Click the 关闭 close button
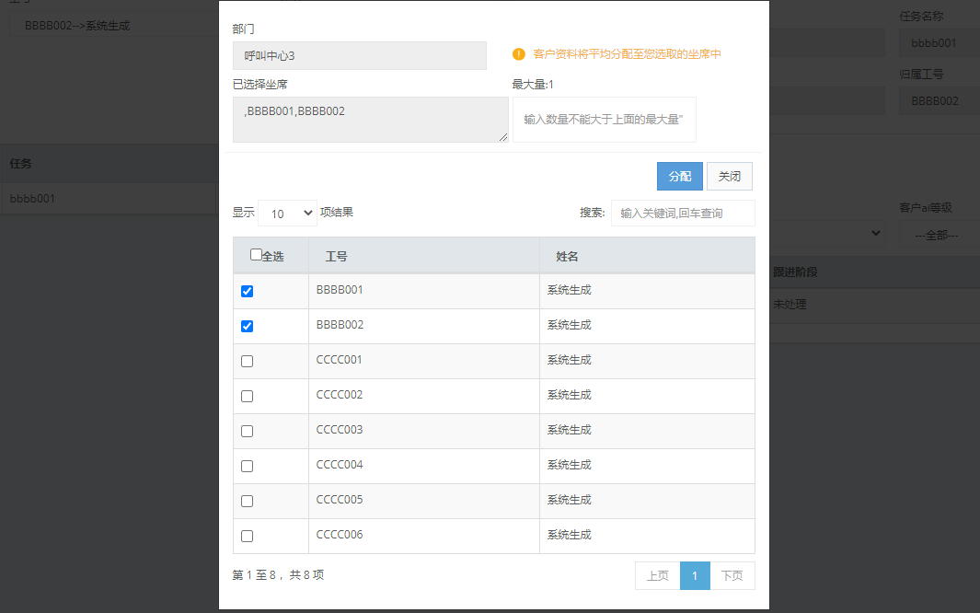980x613 pixels. click(x=729, y=176)
